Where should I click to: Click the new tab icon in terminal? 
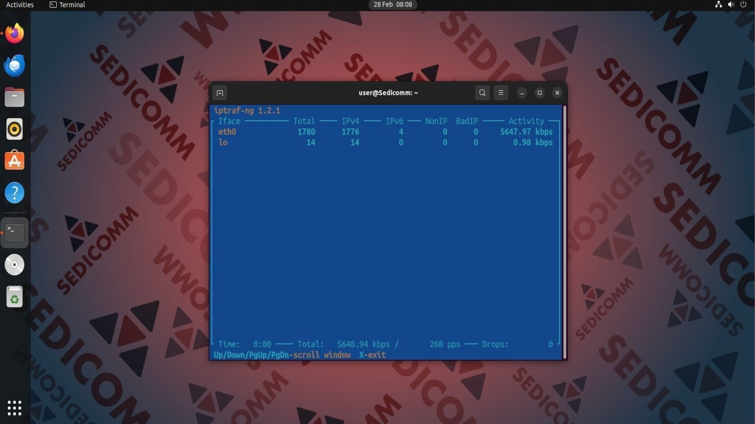(220, 93)
